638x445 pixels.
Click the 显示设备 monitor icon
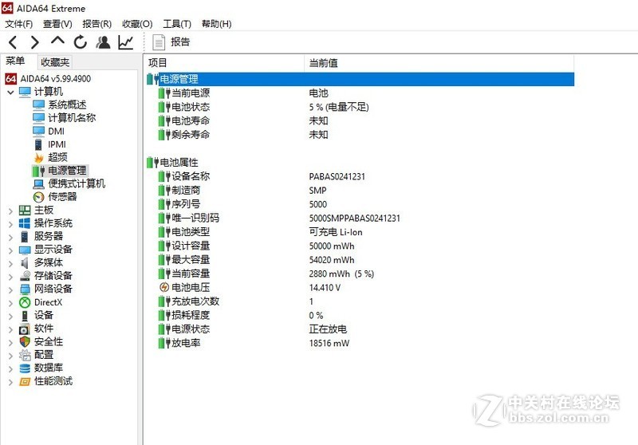[25, 250]
